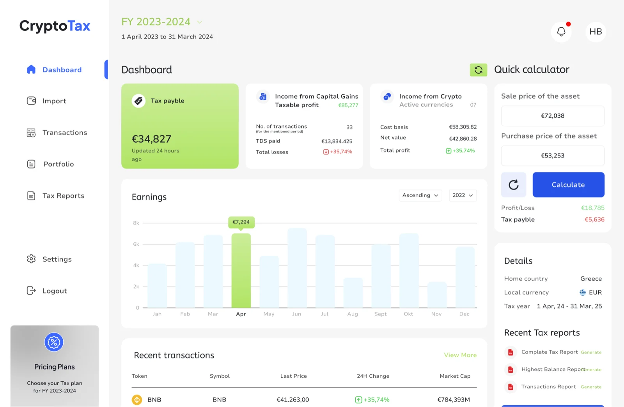Click the BNB token coin icon
The width and height of the screenshot is (624, 407).
coord(137,400)
